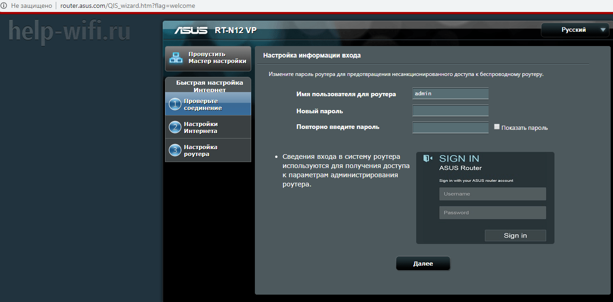This screenshot has height=302, width=613.
Task: Click Настройка информации входа heading
Action: coord(312,55)
